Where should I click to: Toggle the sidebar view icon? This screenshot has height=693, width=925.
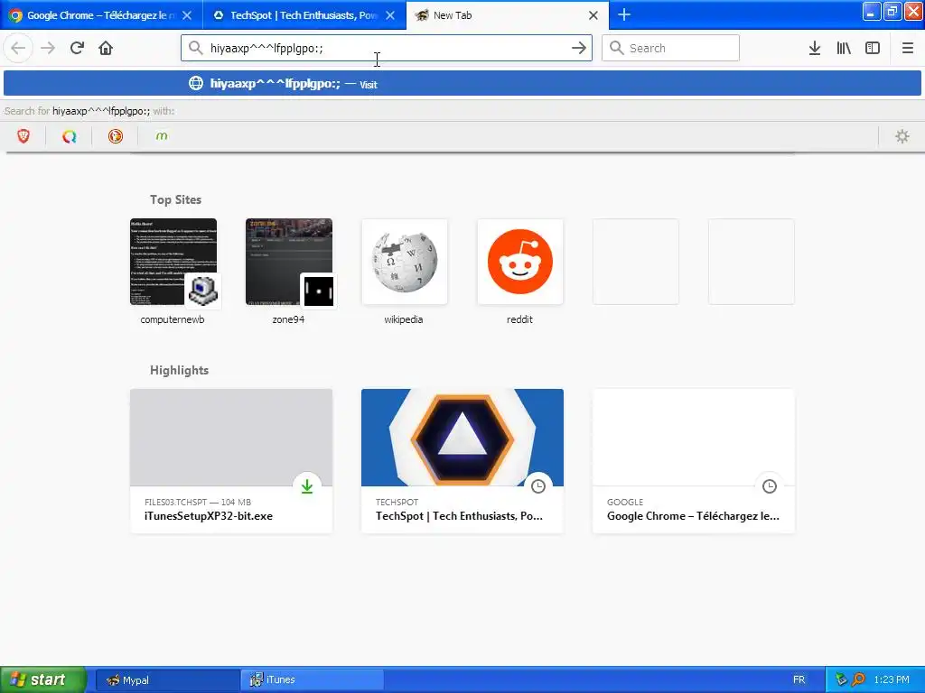873,48
